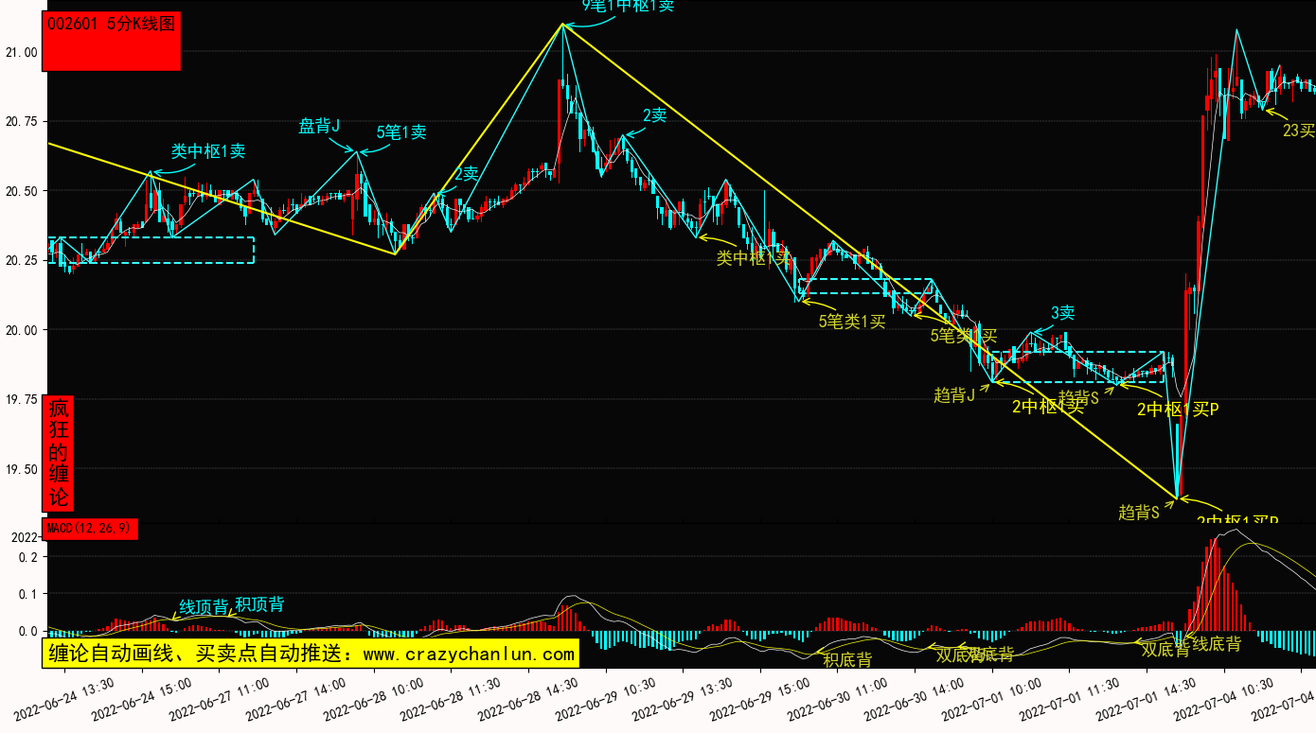1316x733 pixels.
Task: Select the 5笔1卖 sell point label
Action: (x=400, y=132)
